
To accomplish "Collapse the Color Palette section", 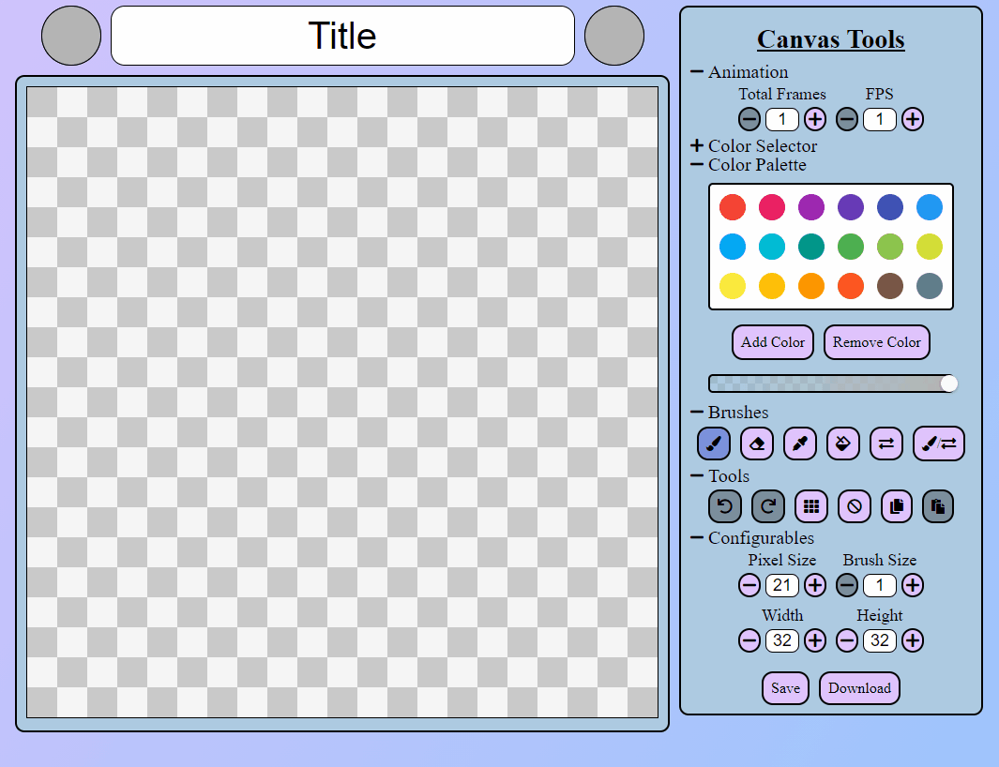I will pos(697,164).
